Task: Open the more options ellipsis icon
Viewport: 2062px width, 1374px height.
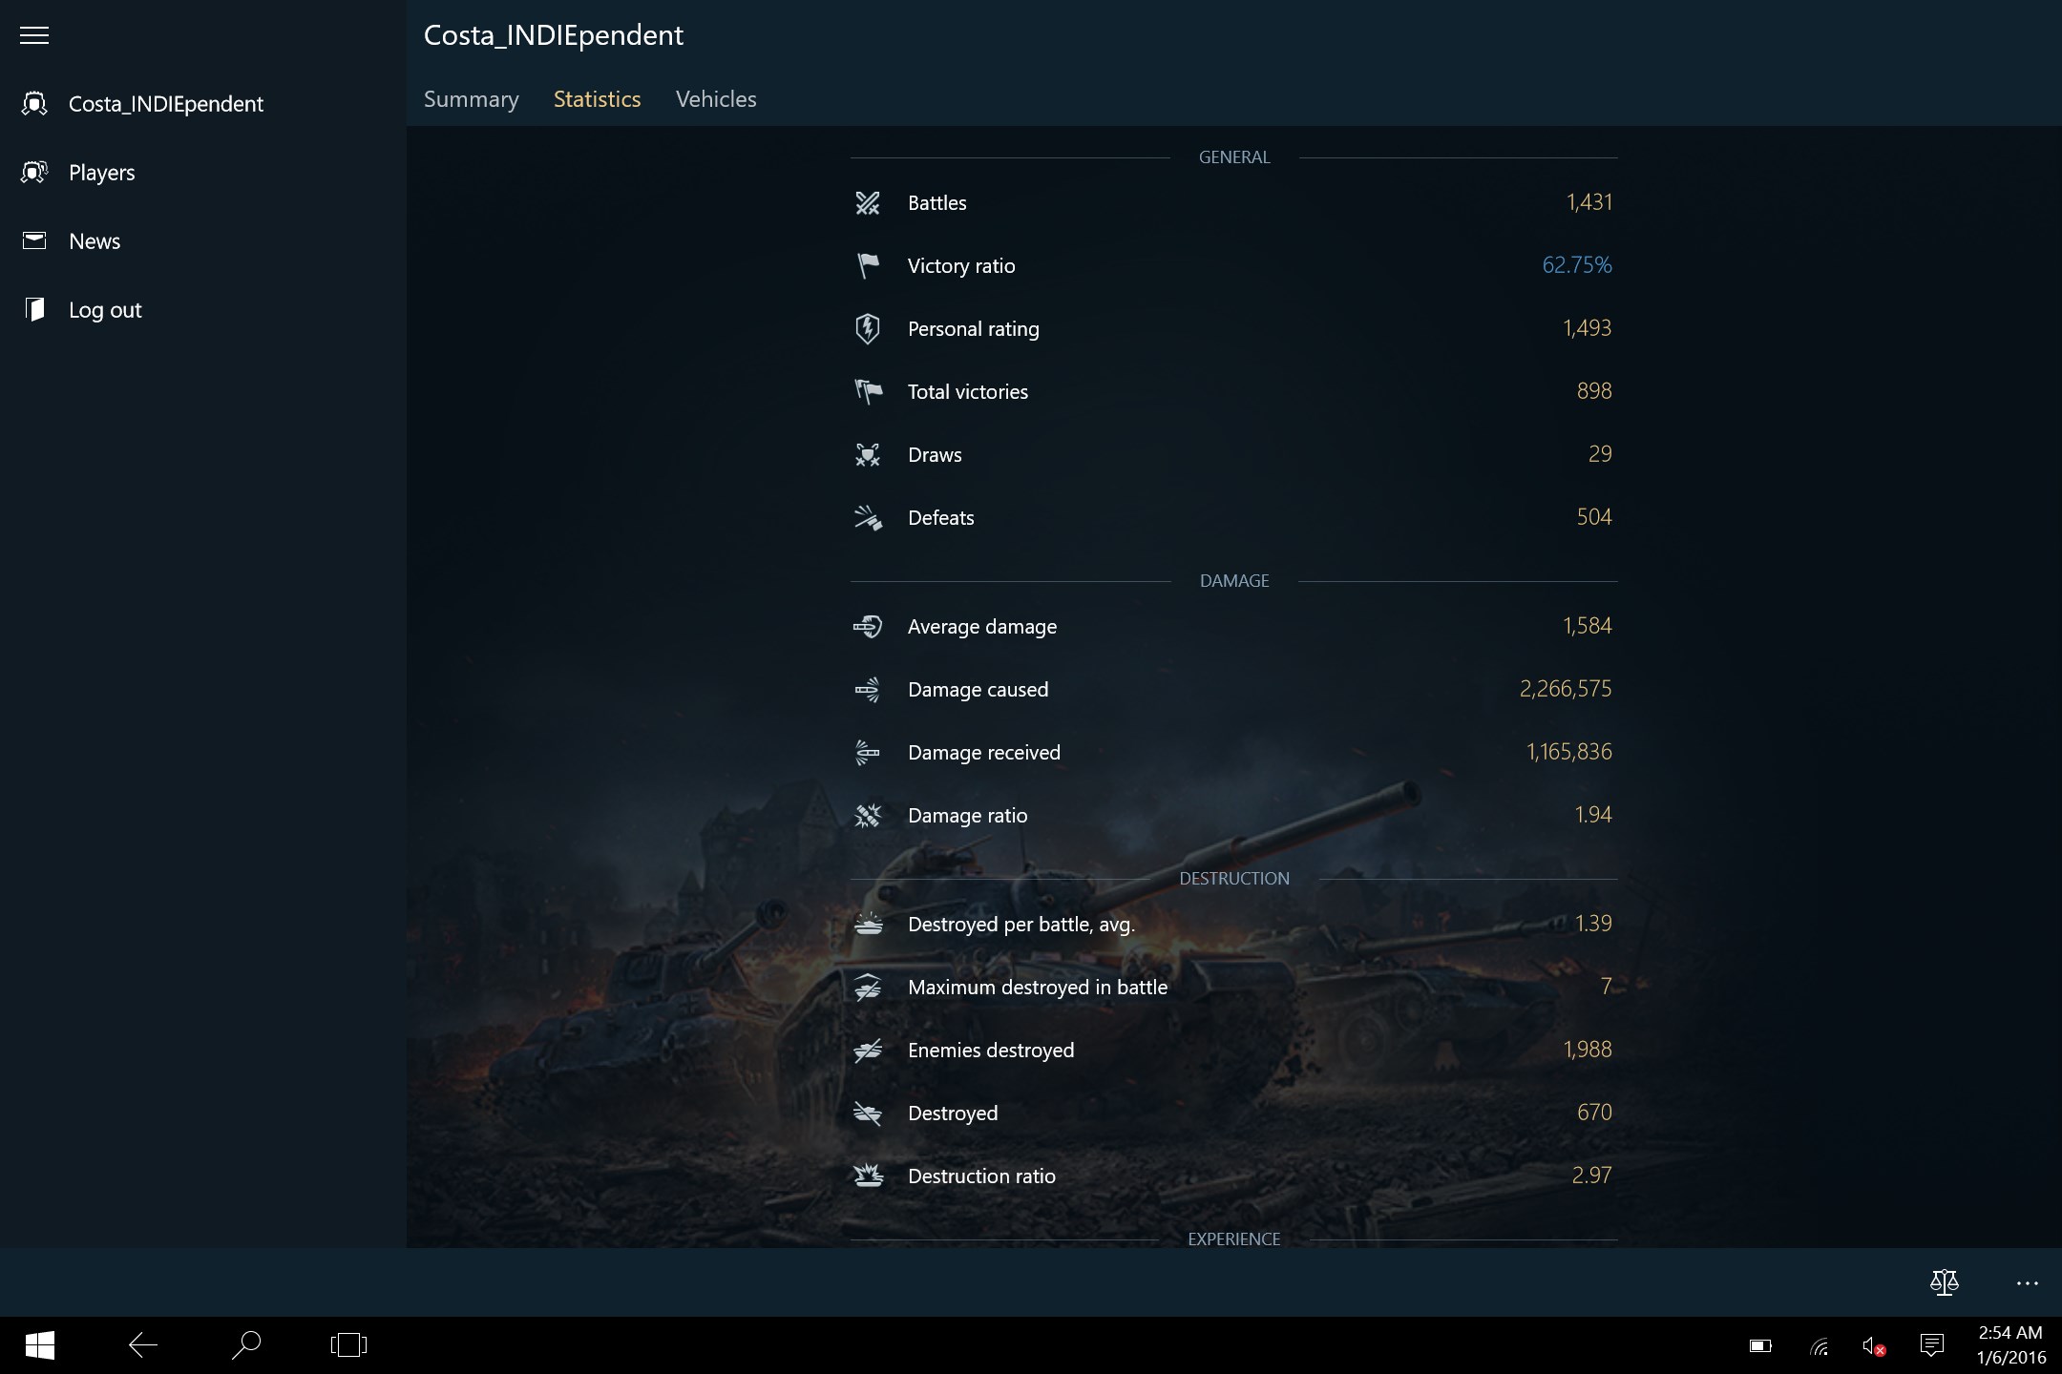Action: point(2027,1282)
